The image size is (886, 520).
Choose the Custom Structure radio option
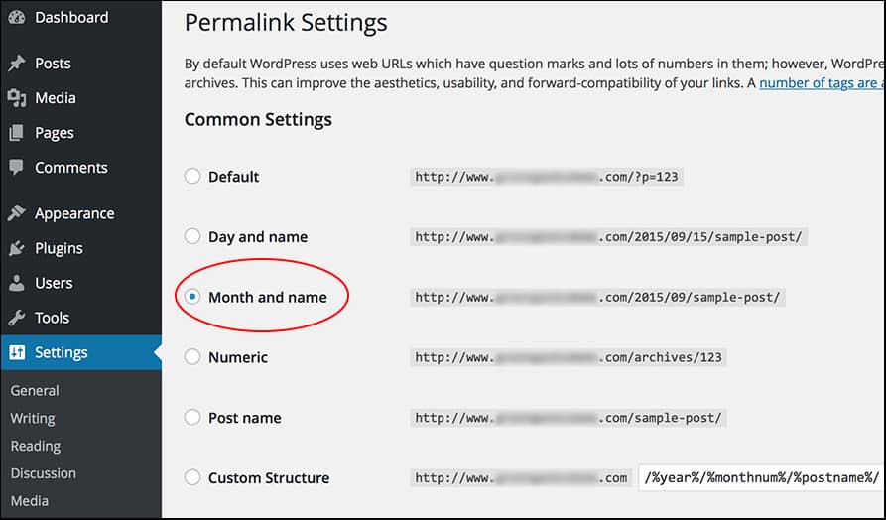coord(192,477)
